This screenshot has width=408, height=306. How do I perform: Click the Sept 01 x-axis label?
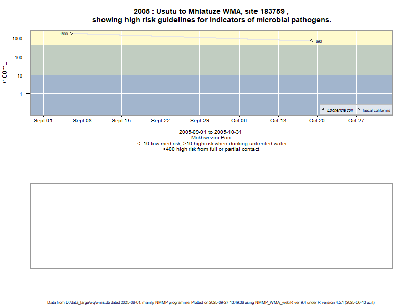[43, 121]
